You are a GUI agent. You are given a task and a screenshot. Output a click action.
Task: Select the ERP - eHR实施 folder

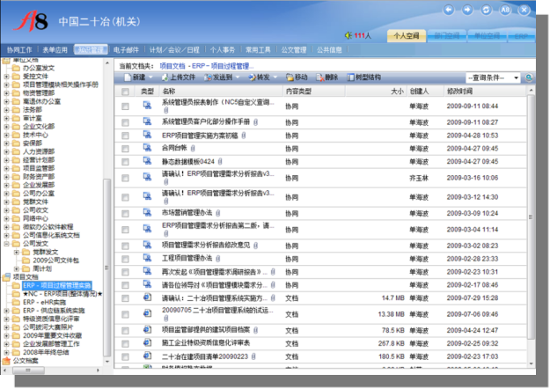point(45,302)
